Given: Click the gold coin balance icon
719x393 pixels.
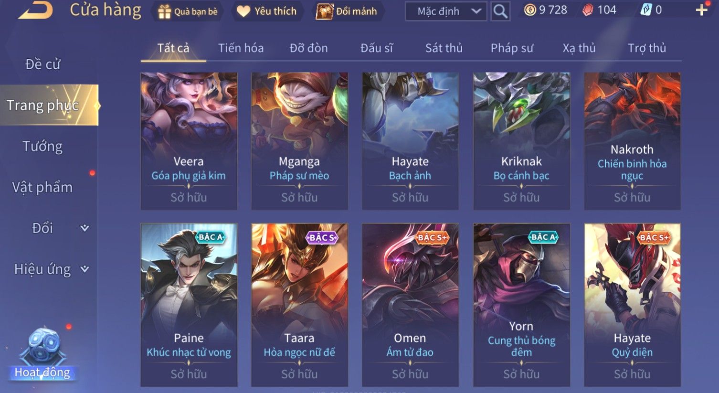Looking at the screenshot, I should pos(530,10).
